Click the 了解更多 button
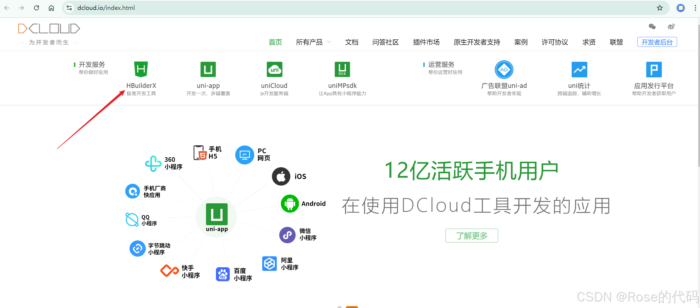The image size is (700, 308). [471, 236]
